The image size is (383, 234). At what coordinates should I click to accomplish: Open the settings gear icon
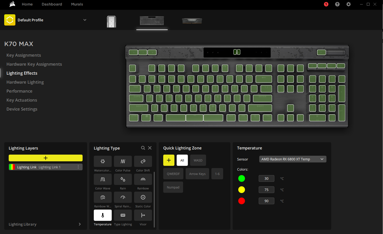(349, 4)
